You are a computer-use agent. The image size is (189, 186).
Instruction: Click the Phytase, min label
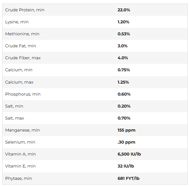(18, 179)
